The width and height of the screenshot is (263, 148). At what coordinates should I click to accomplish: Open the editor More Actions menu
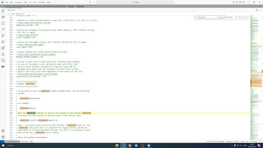point(260,10)
